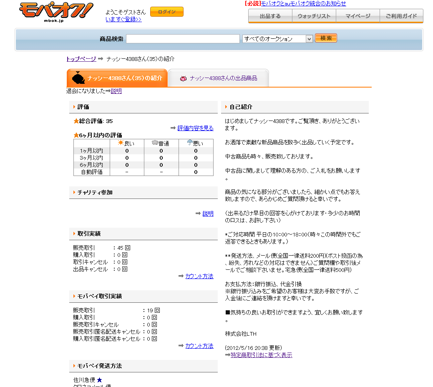
Task: Open the すべてのオークション category dropdown
Action: [277, 39]
